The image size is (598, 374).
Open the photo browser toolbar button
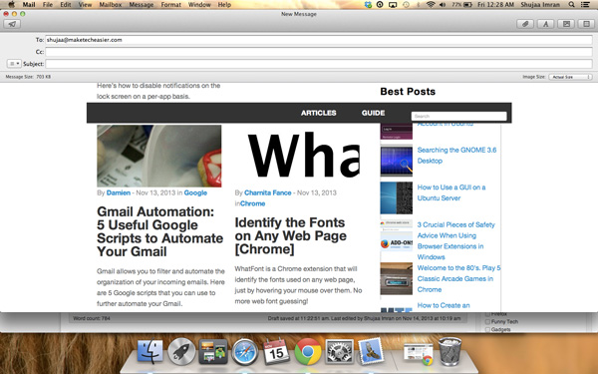[566, 24]
